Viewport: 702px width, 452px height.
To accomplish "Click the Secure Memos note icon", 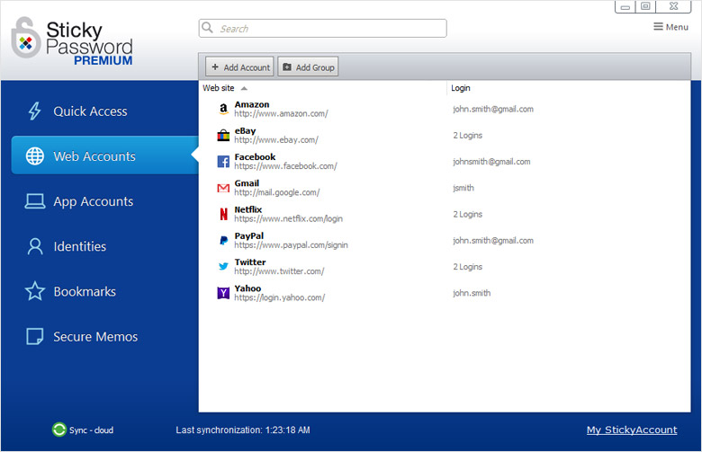I will point(35,336).
